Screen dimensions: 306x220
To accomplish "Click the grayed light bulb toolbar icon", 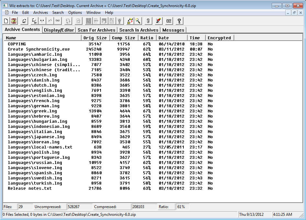I will coord(120,21).
